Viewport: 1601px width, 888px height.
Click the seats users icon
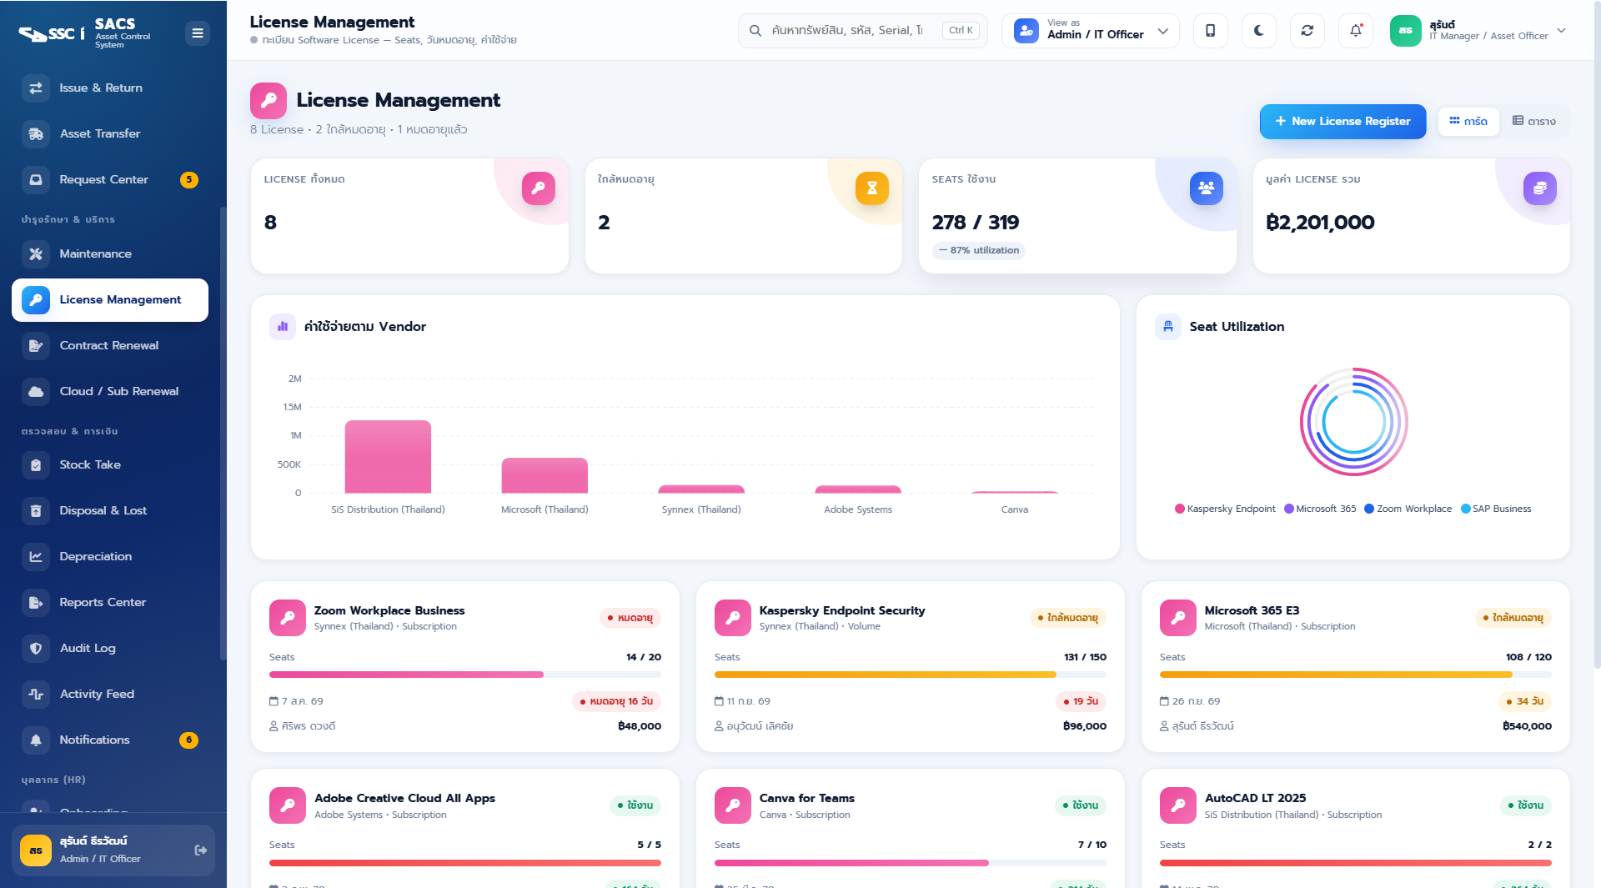[1206, 188]
